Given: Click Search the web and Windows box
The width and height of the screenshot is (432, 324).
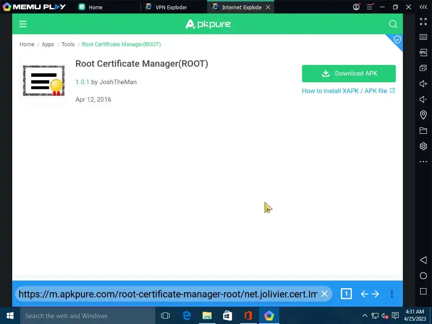Looking at the screenshot, I should pos(88,316).
